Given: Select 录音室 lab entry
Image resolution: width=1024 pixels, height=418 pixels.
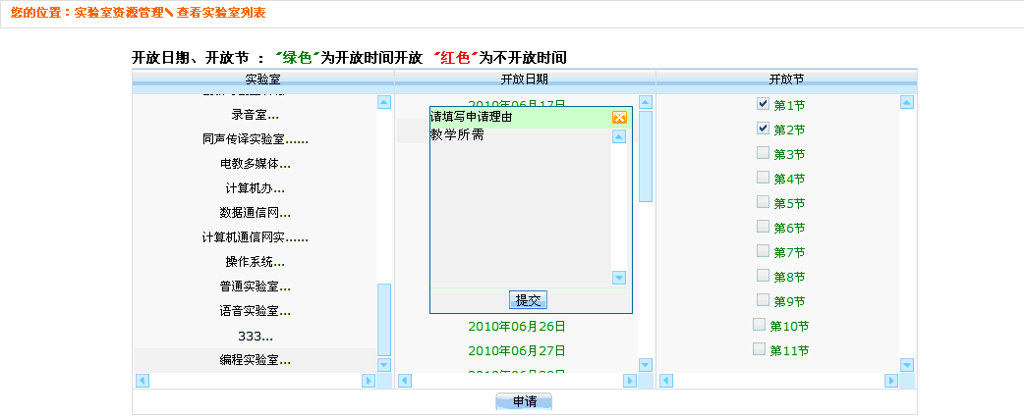Looking at the screenshot, I should coord(255,115).
